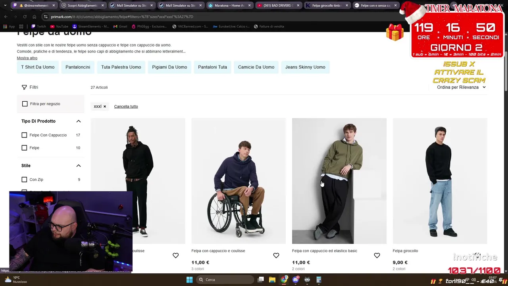Go to browser home icon
The image size is (508, 286).
point(34,17)
